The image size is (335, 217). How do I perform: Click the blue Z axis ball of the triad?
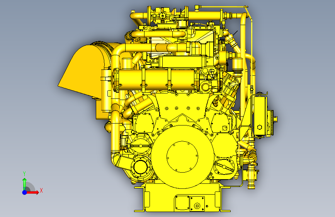(25, 192)
